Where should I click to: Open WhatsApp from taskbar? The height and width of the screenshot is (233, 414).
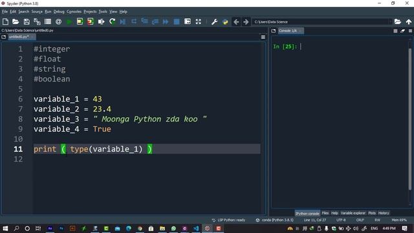click(x=173, y=228)
